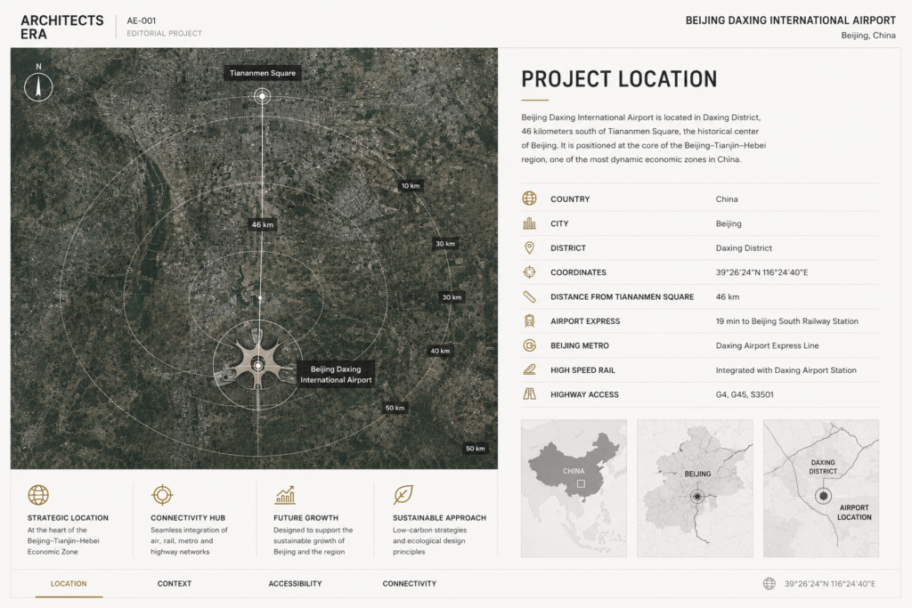Click the leaf icon above SUSTAINABLE APPROACH
This screenshot has height=608, width=912.
[x=403, y=495]
